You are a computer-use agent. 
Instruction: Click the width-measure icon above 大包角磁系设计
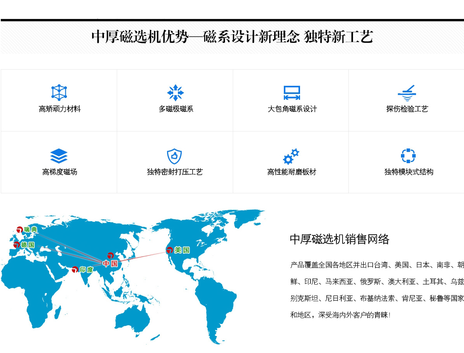coord(292,93)
